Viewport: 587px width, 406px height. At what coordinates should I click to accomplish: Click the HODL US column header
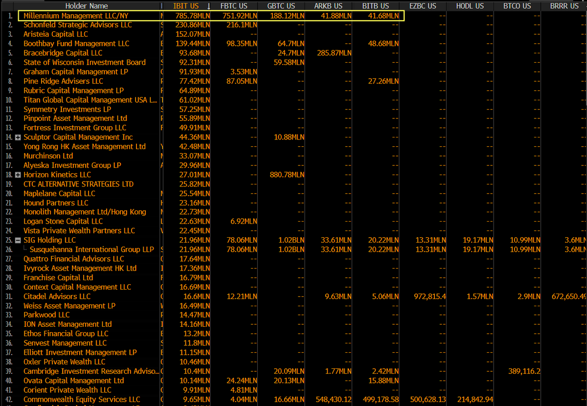click(x=470, y=6)
